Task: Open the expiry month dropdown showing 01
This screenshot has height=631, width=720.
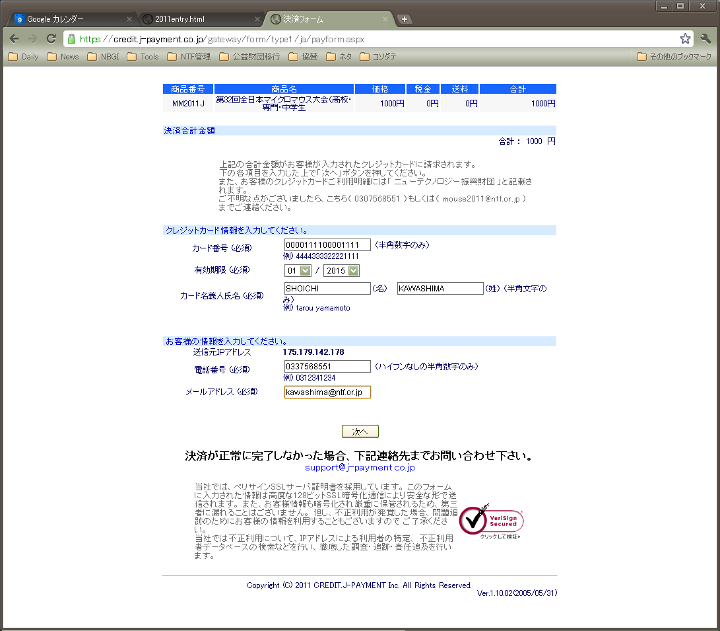Action: [298, 270]
